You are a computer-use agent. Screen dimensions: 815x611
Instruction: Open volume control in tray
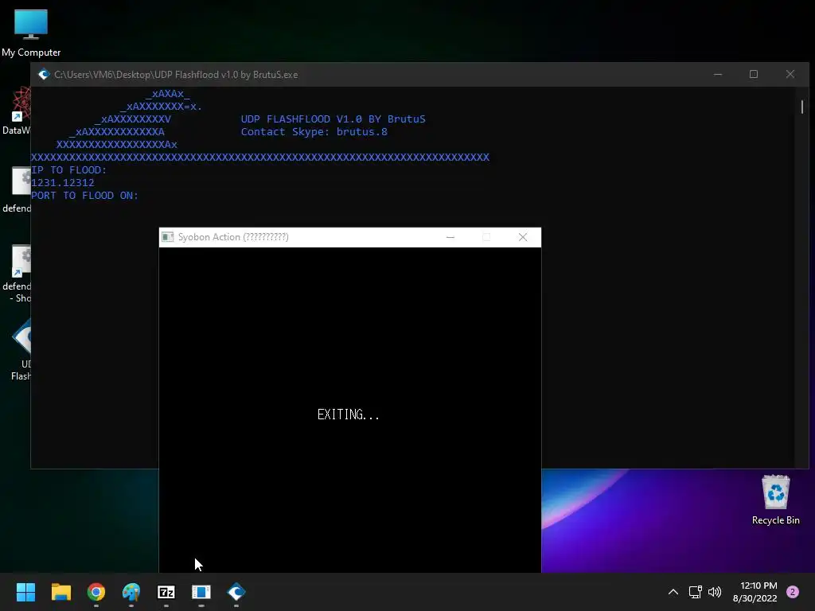(x=716, y=592)
